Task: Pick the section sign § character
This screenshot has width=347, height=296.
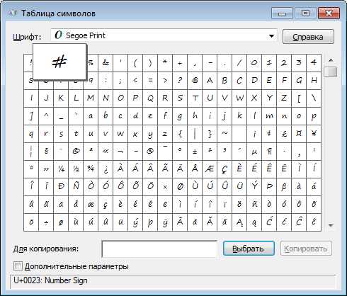Action: (x=46, y=151)
